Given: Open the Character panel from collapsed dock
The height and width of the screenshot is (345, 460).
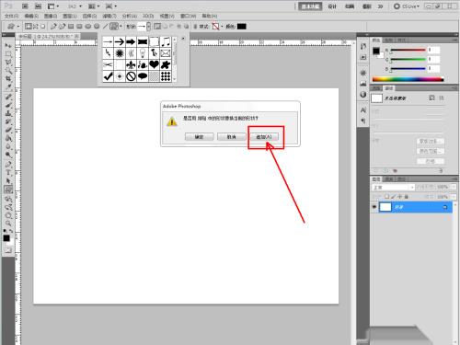Looking at the screenshot, I should pos(363,110).
